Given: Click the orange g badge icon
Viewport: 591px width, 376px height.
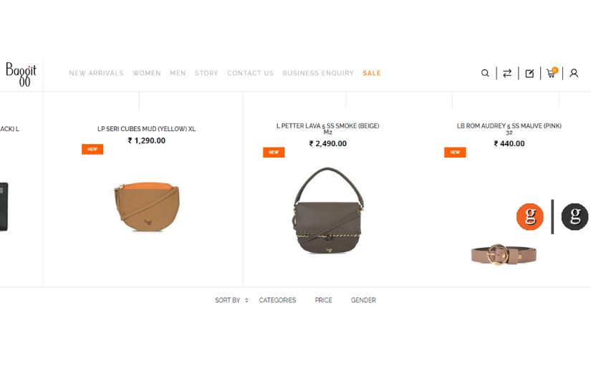Looking at the screenshot, I should click(x=530, y=216).
